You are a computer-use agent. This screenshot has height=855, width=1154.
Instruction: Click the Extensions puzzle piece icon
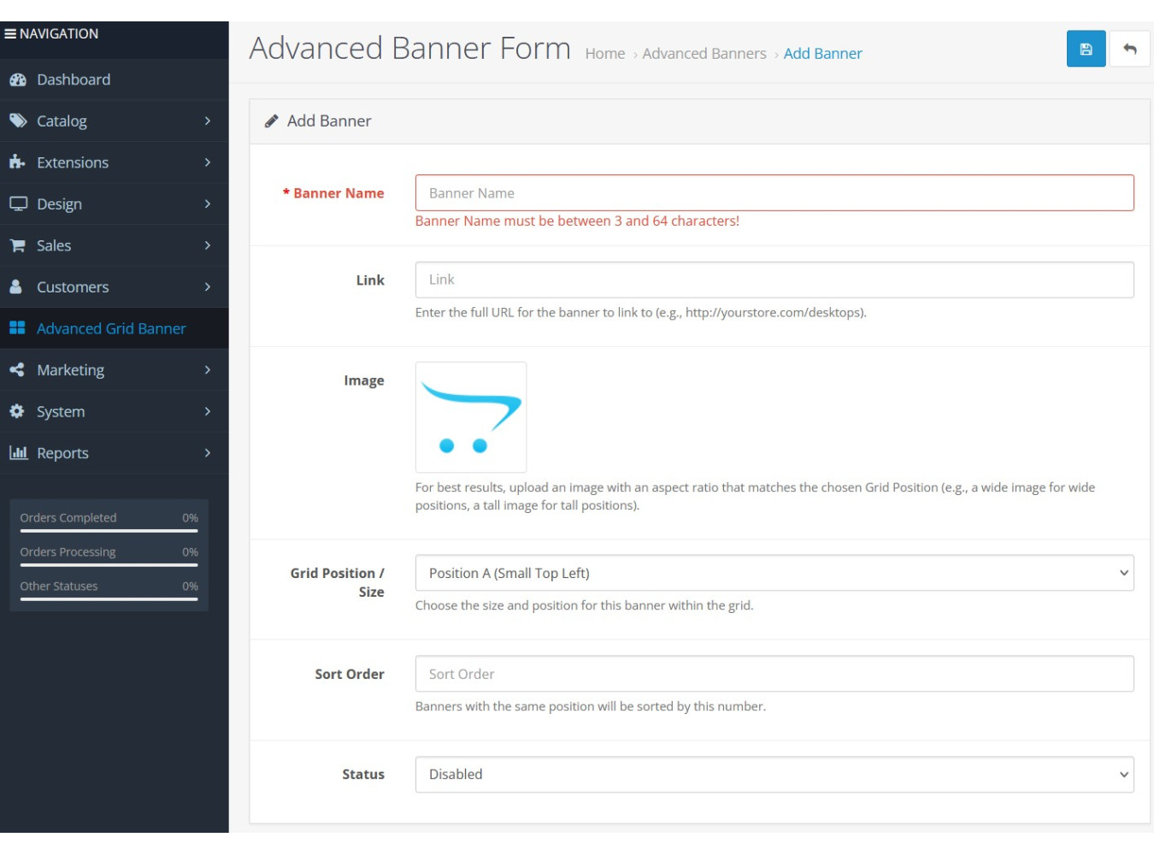(x=18, y=162)
